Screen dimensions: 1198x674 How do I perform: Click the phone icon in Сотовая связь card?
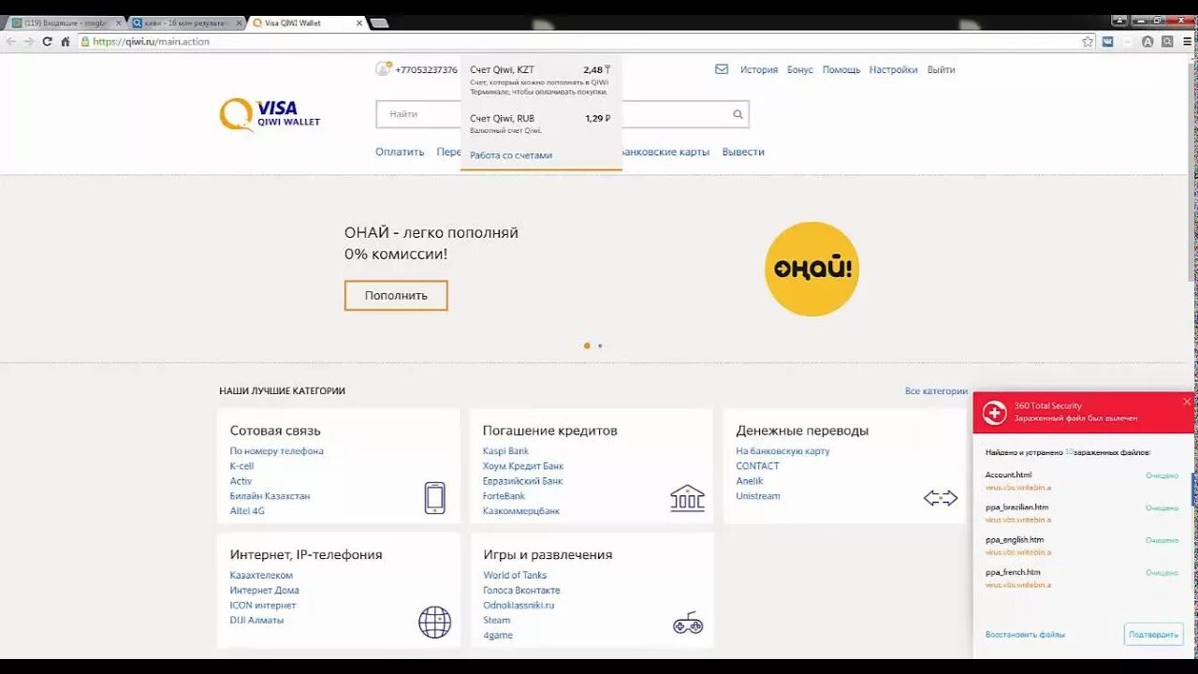coord(435,497)
